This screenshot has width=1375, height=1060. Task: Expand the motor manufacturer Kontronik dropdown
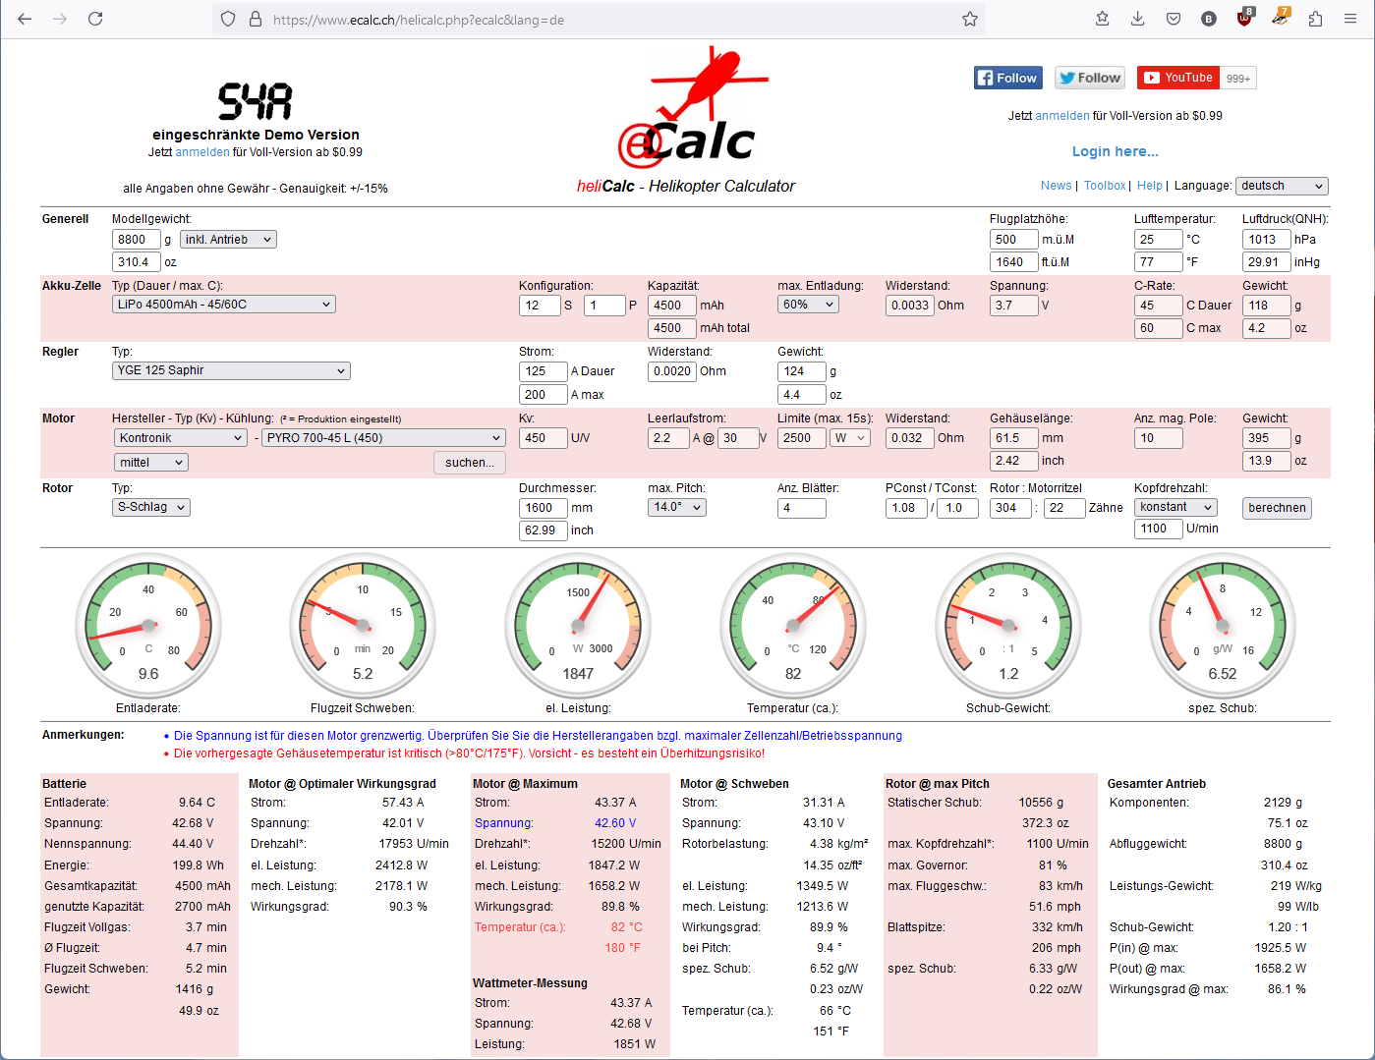coord(180,438)
